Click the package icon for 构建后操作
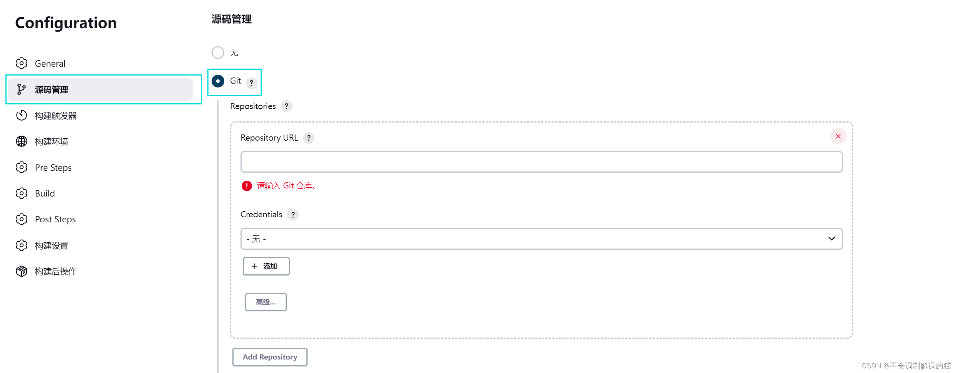This screenshot has width=957, height=373. pos(22,271)
